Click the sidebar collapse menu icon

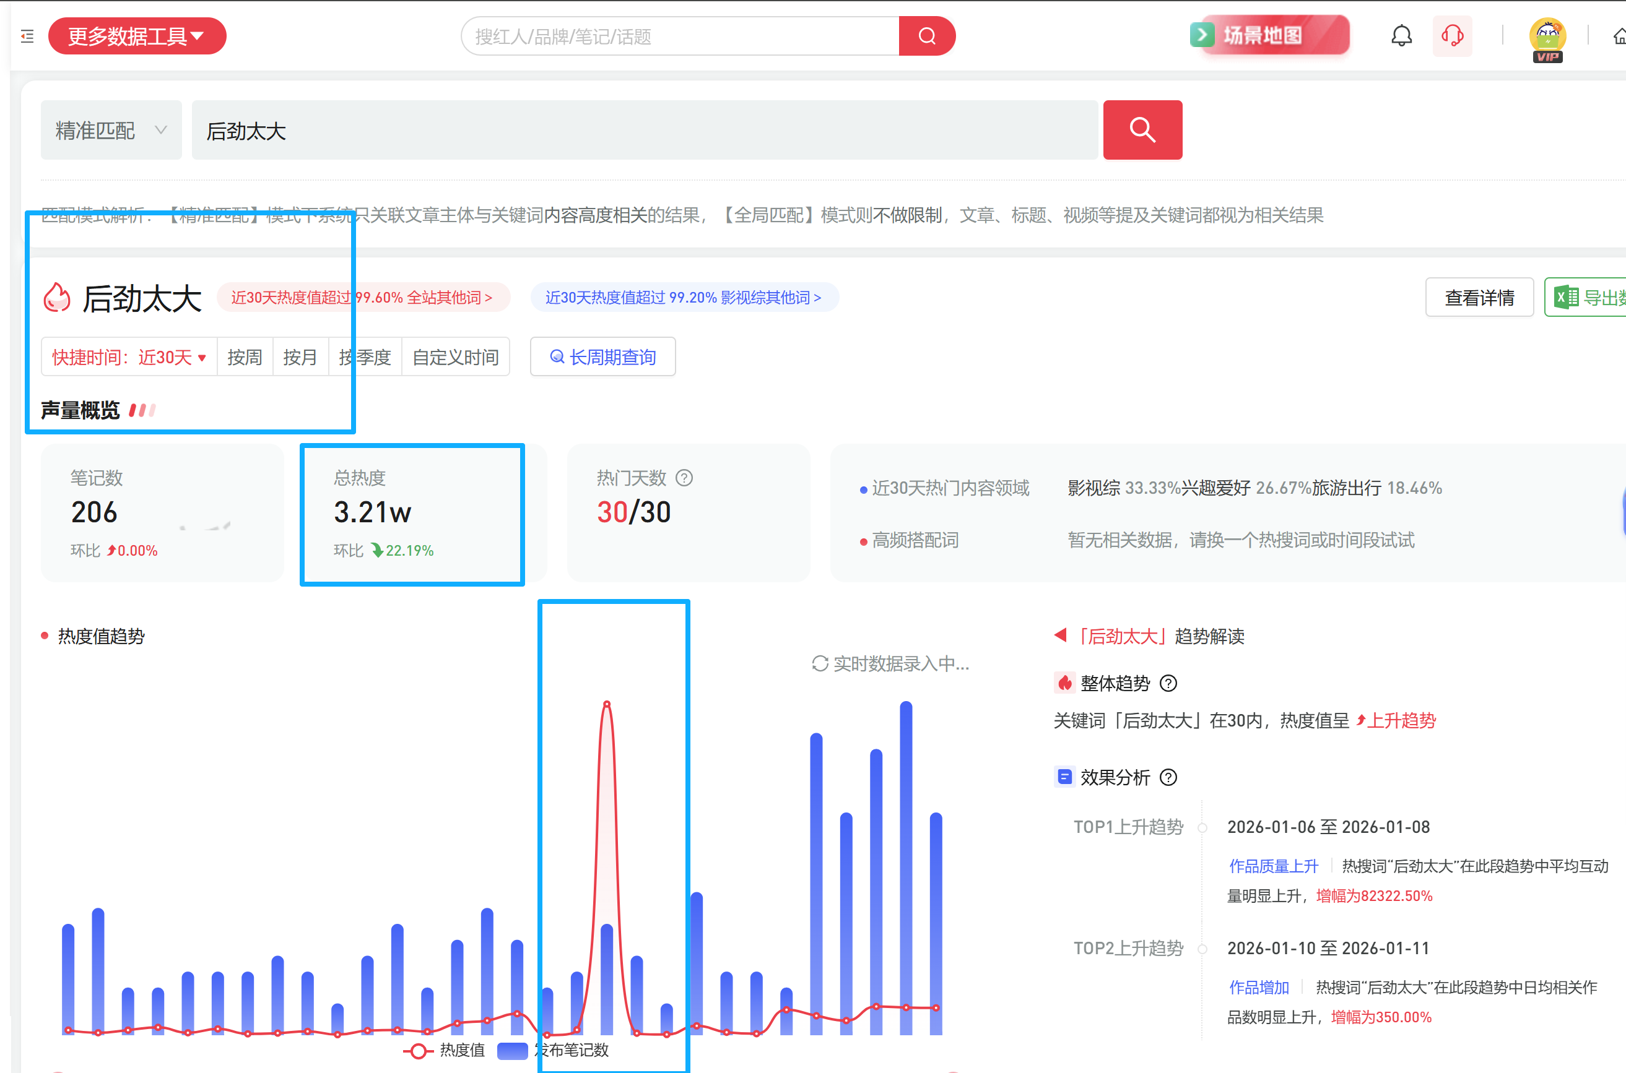(27, 37)
